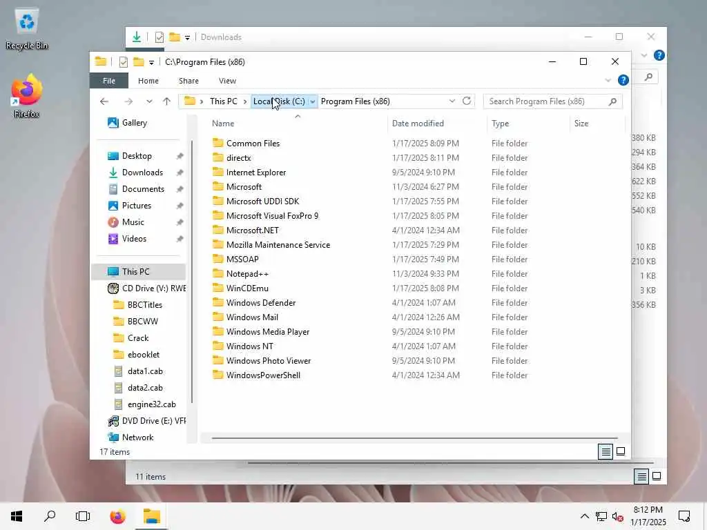Launch Firefox from the taskbar

(x=117, y=516)
